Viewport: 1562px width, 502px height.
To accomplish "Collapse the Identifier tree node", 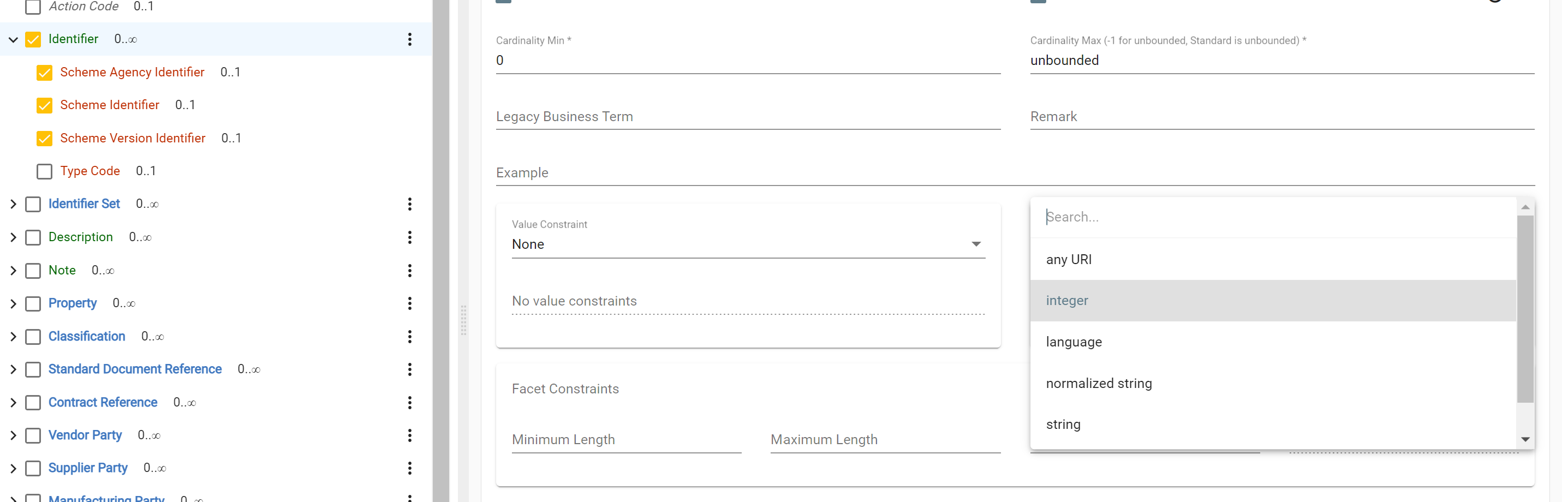I will (12, 39).
